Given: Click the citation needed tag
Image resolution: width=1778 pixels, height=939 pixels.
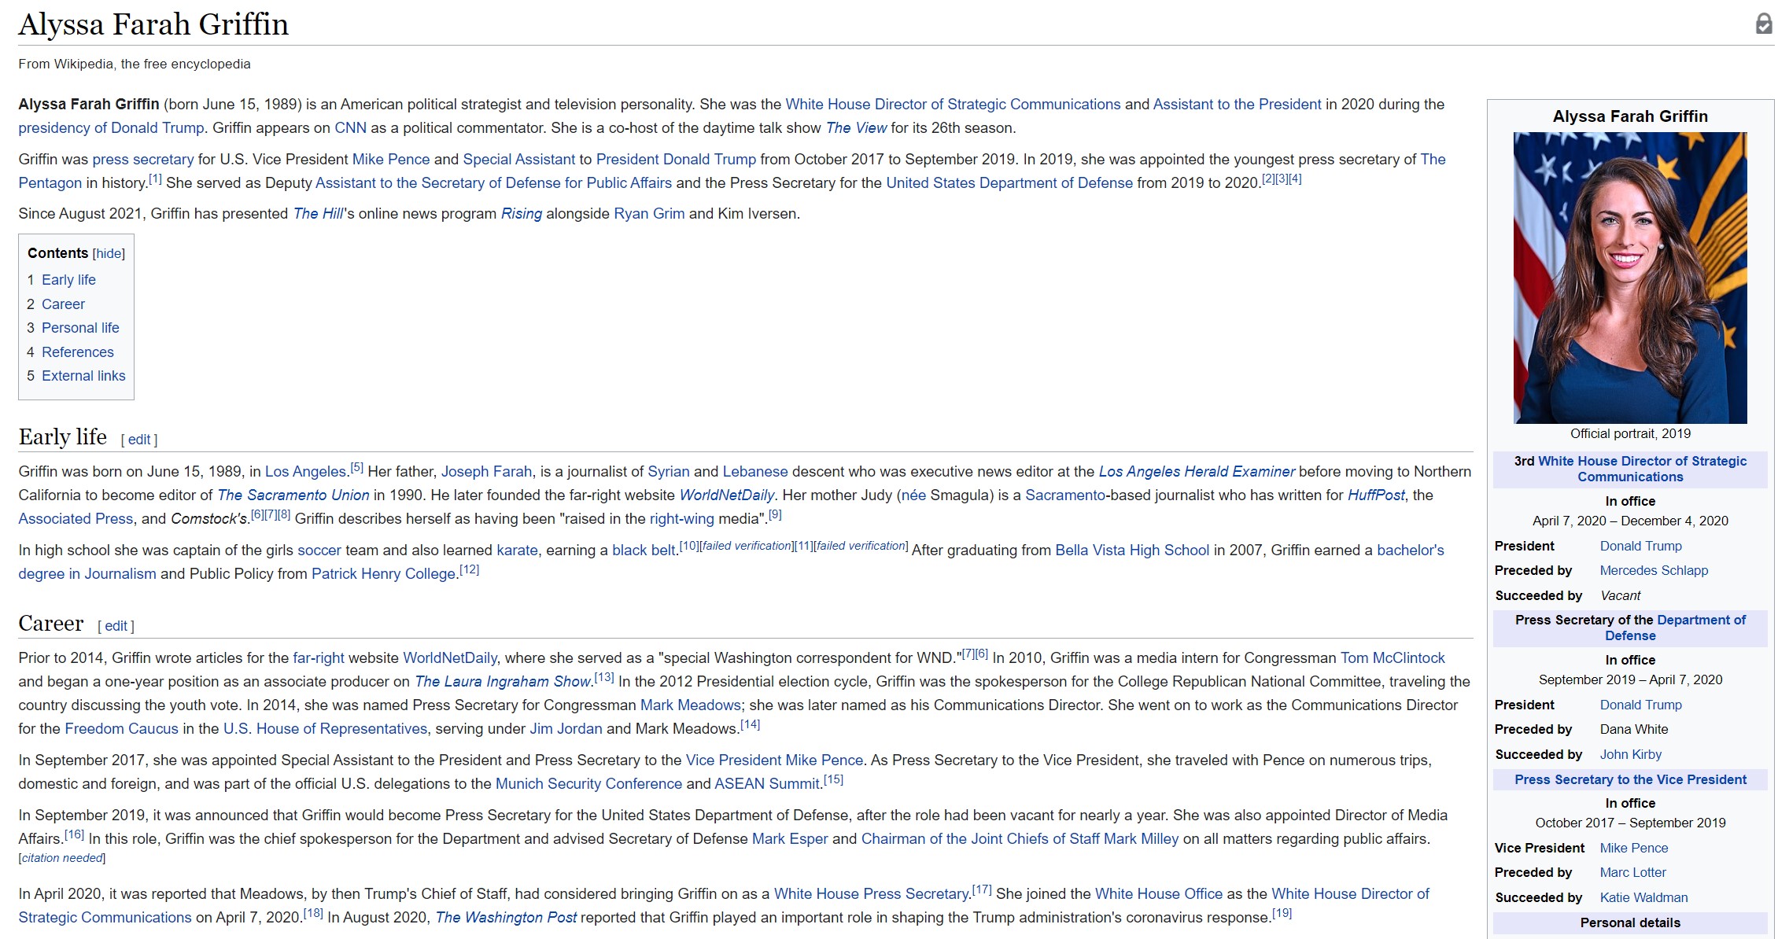Looking at the screenshot, I should click(x=62, y=858).
